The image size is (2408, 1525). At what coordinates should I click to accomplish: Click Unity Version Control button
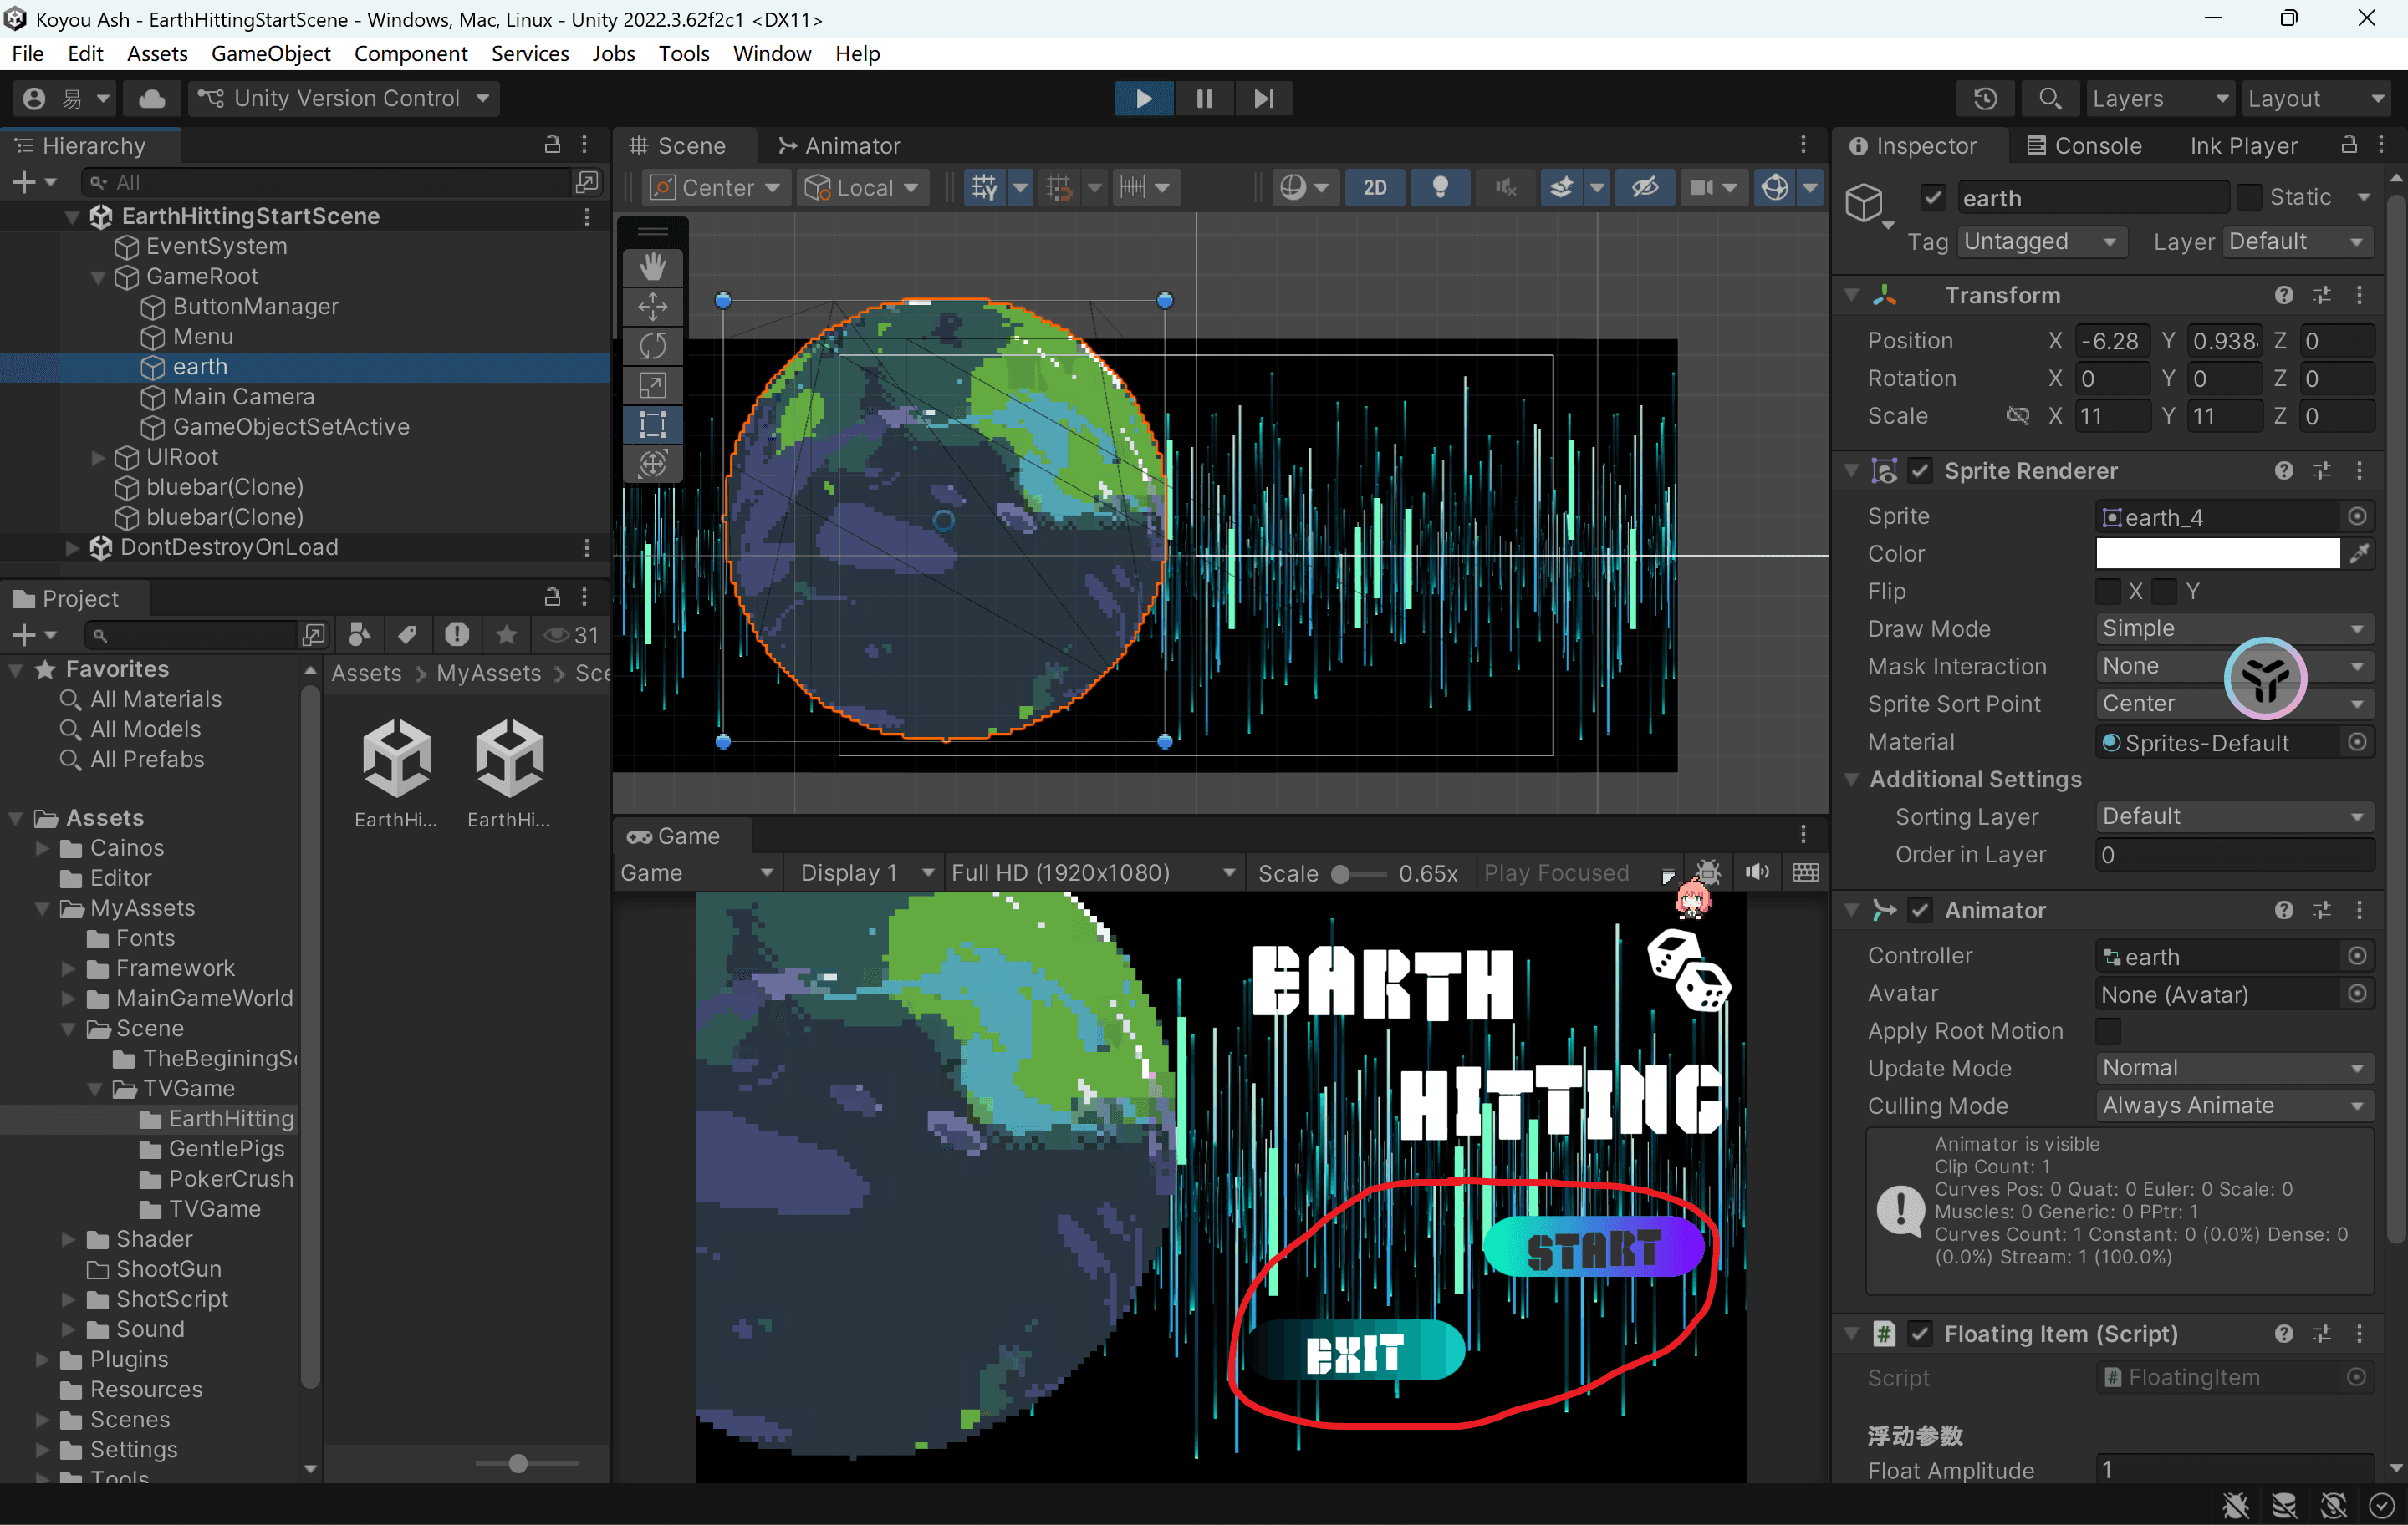pos(345,98)
